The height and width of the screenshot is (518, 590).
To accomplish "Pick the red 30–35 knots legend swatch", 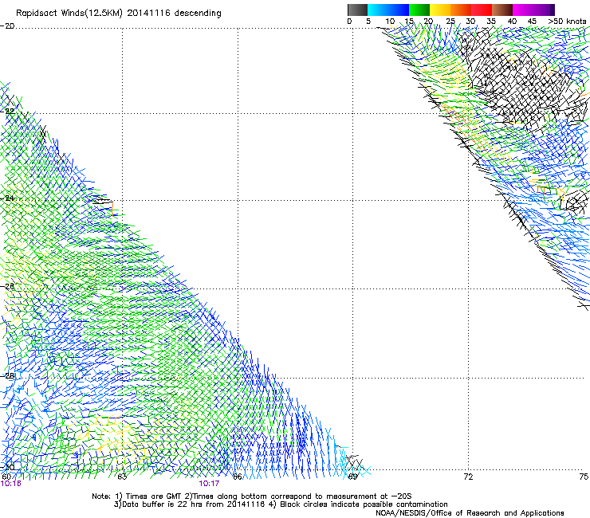I will coord(482,10).
